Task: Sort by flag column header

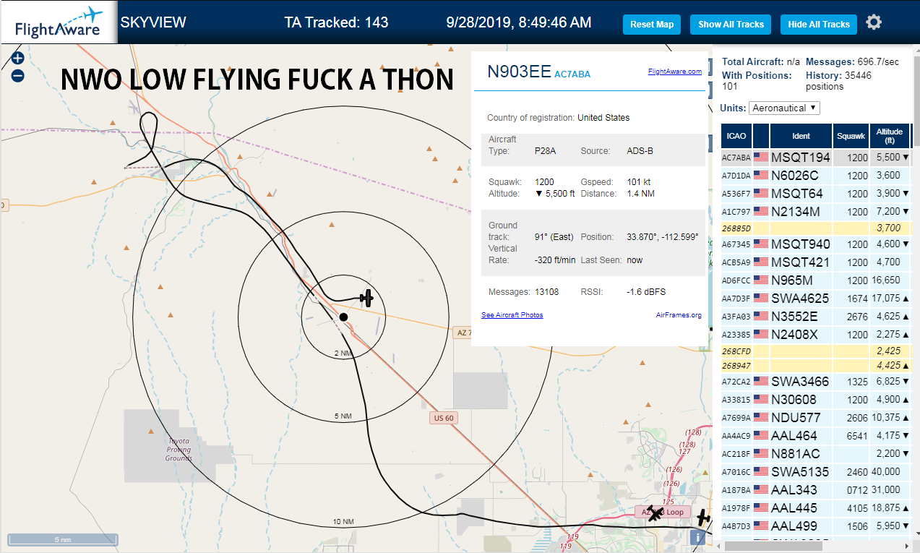Action: click(761, 136)
